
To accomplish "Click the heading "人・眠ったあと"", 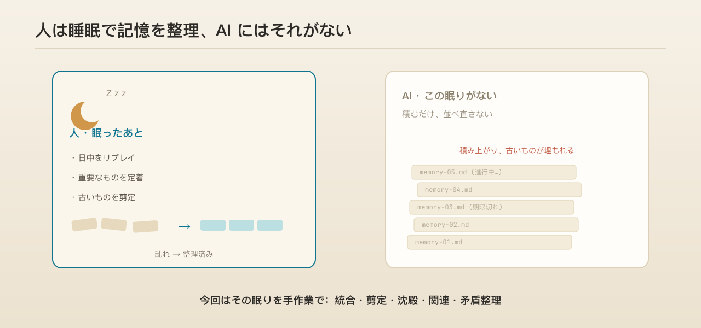I will [106, 133].
